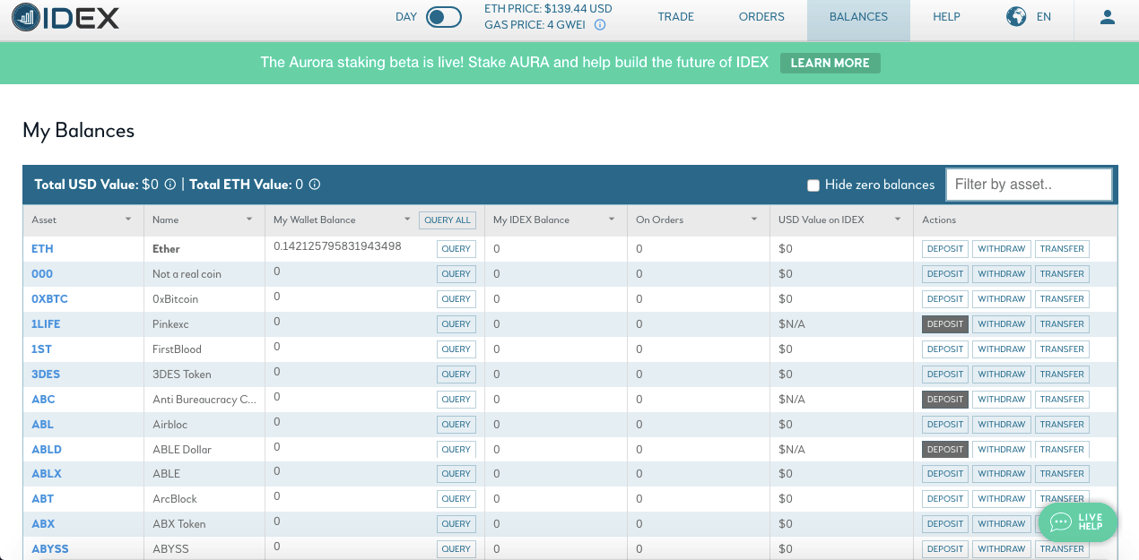Deposit ETH to IDEX
This screenshot has width=1139, height=560.
pyautogui.click(x=945, y=249)
